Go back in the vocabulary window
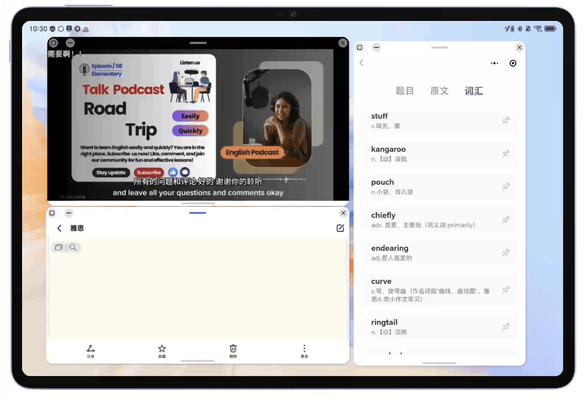Screen dimensions: 583x397 coord(361,63)
